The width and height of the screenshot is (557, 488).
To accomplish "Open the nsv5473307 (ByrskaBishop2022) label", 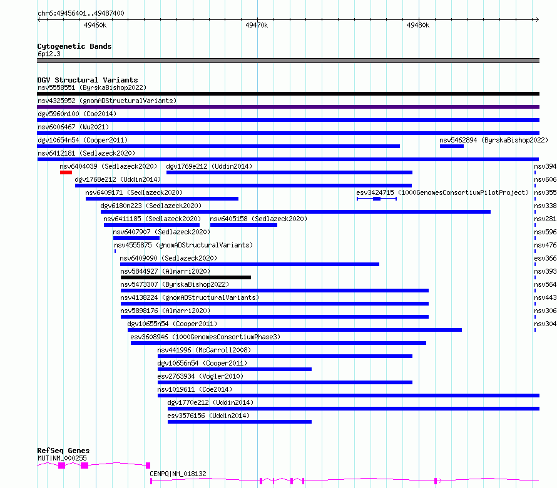I will (175, 284).
